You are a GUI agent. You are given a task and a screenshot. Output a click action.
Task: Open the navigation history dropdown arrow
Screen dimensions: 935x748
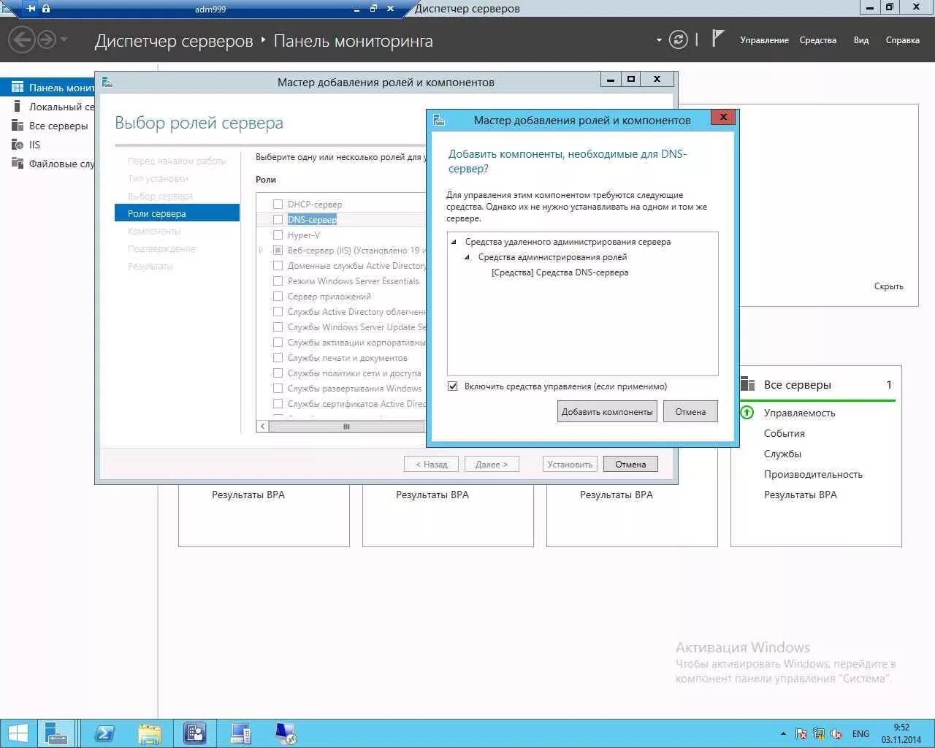point(64,39)
